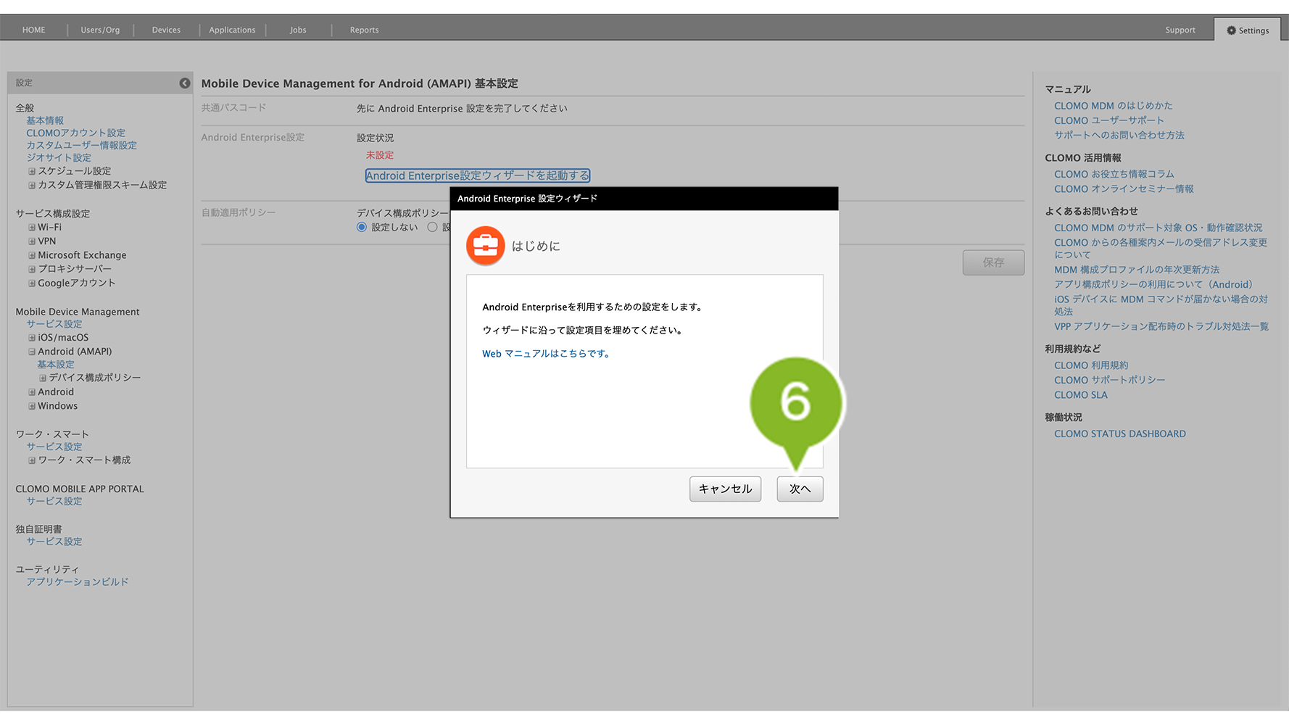Expand the Wi-Fi tree node
The image size is (1289, 725).
tap(32, 228)
